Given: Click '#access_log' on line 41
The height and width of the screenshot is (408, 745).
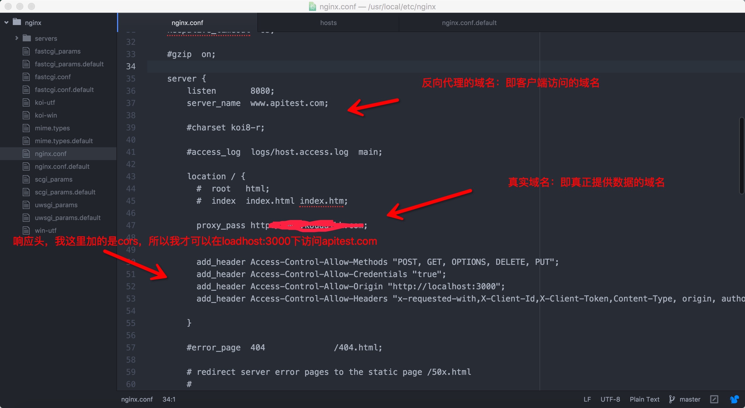Looking at the screenshot, I should (x=214, y=152).
